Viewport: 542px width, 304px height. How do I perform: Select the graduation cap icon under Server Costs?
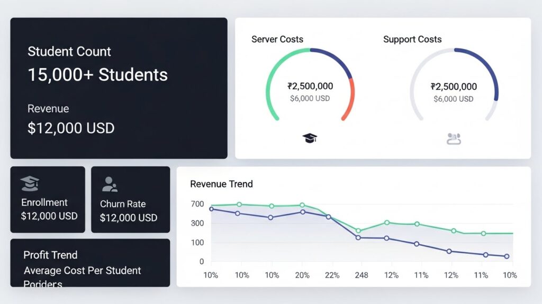coord(310,138)
